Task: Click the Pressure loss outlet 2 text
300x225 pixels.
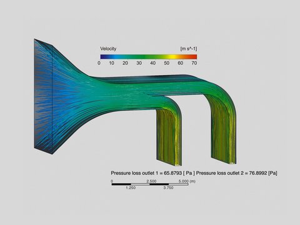Action: pos(237,173)
